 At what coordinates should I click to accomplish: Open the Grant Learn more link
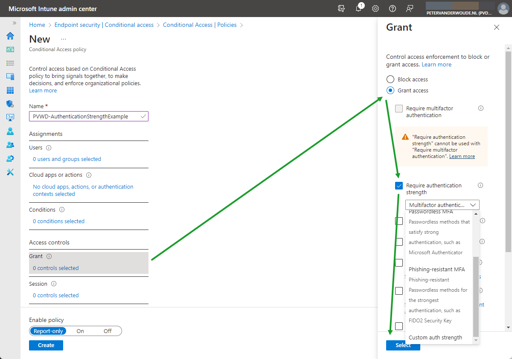(436, 64)
